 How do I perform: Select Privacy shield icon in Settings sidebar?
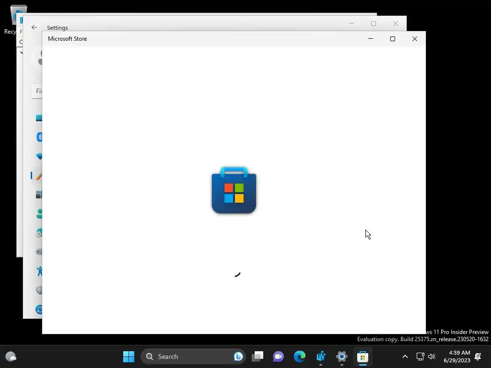click(x=39, y=290)
